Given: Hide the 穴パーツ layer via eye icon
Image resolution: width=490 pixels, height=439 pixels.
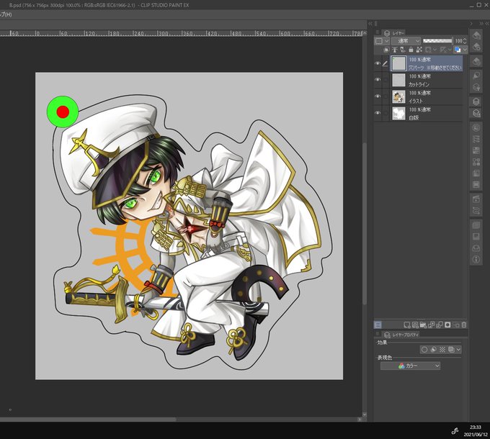Looking at the screenshot, I should pyautogui.click(x=378, y=63).
